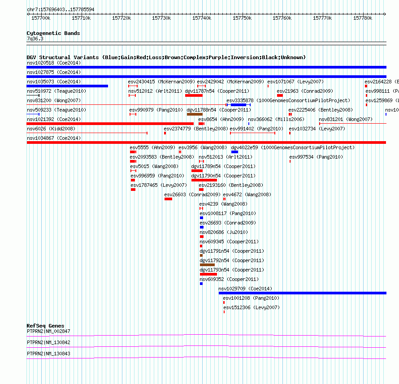Select the PTPRN2|NM_130842 gene label
399x384 pixels.
click(x=48, y=342)
